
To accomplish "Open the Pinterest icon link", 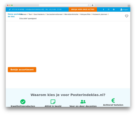I will 114,10.
